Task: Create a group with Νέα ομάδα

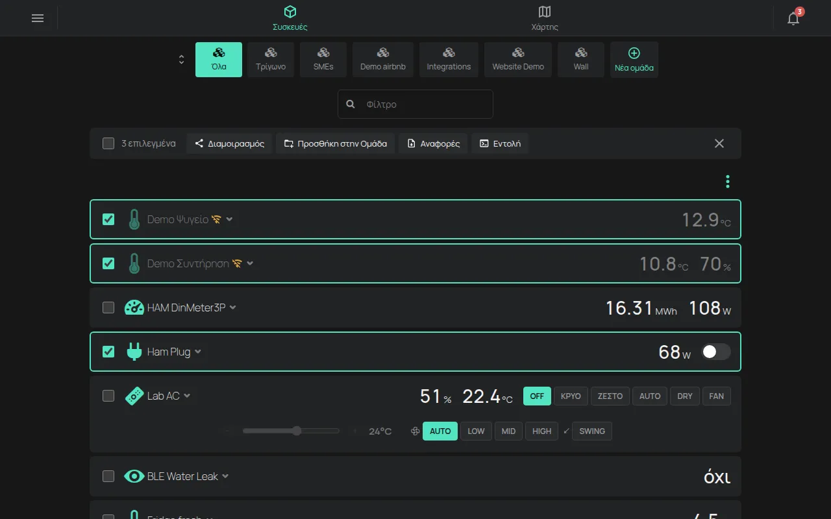Action: pyautogui.click(x=634, y=60)
